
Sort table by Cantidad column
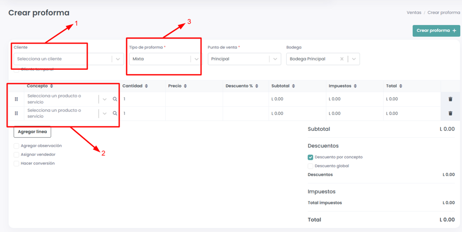tap(146, 86)
